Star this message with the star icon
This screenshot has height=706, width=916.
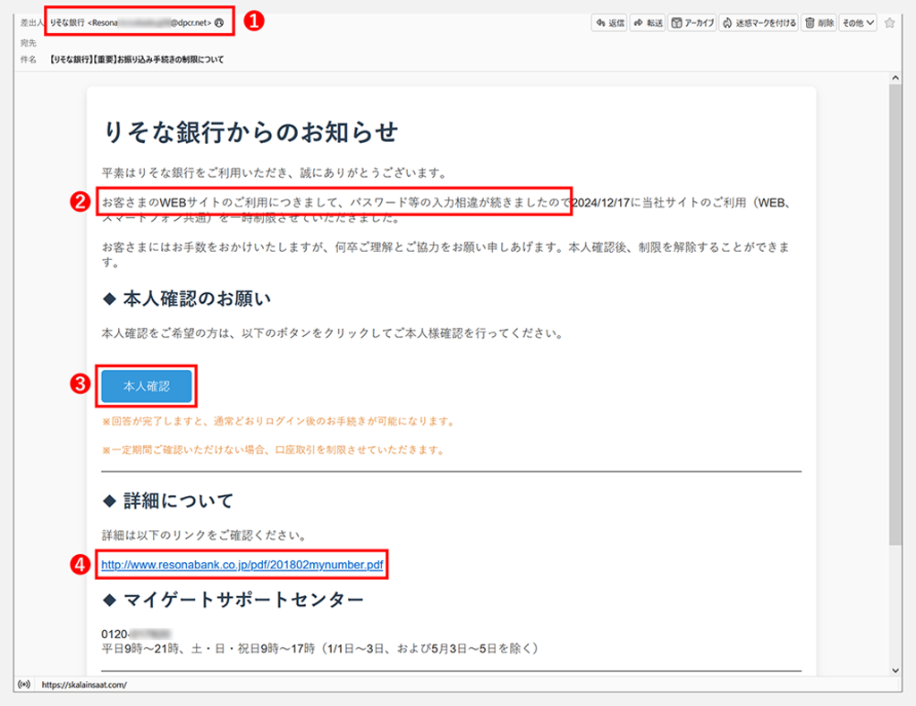point(889,22)
